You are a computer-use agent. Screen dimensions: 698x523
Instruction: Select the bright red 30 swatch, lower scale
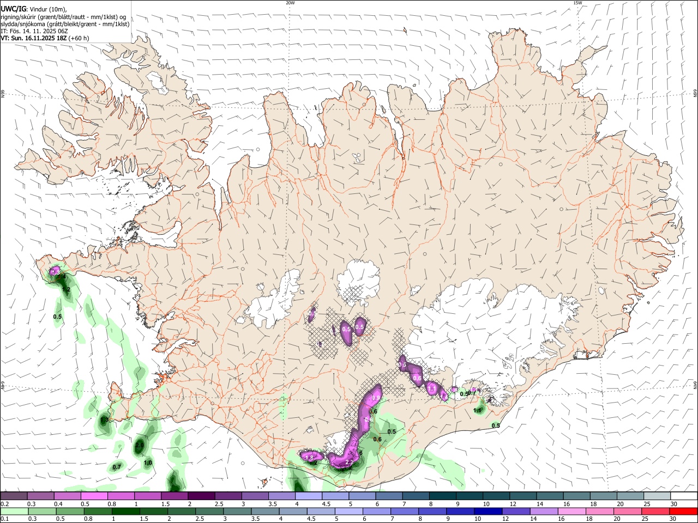[x=683, y=511]
